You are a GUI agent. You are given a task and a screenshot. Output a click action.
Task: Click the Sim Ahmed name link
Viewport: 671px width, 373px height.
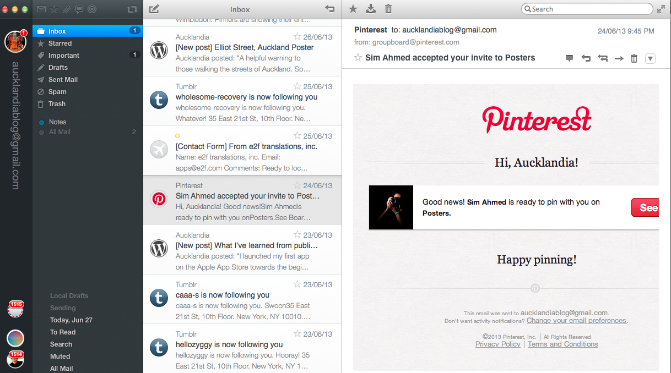point(486,202)
